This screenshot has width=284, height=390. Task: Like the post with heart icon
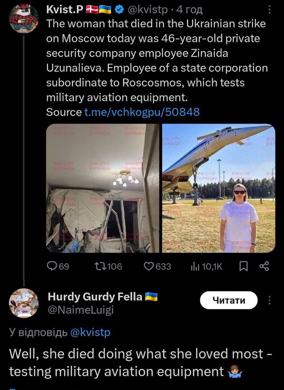click(150, 266)
